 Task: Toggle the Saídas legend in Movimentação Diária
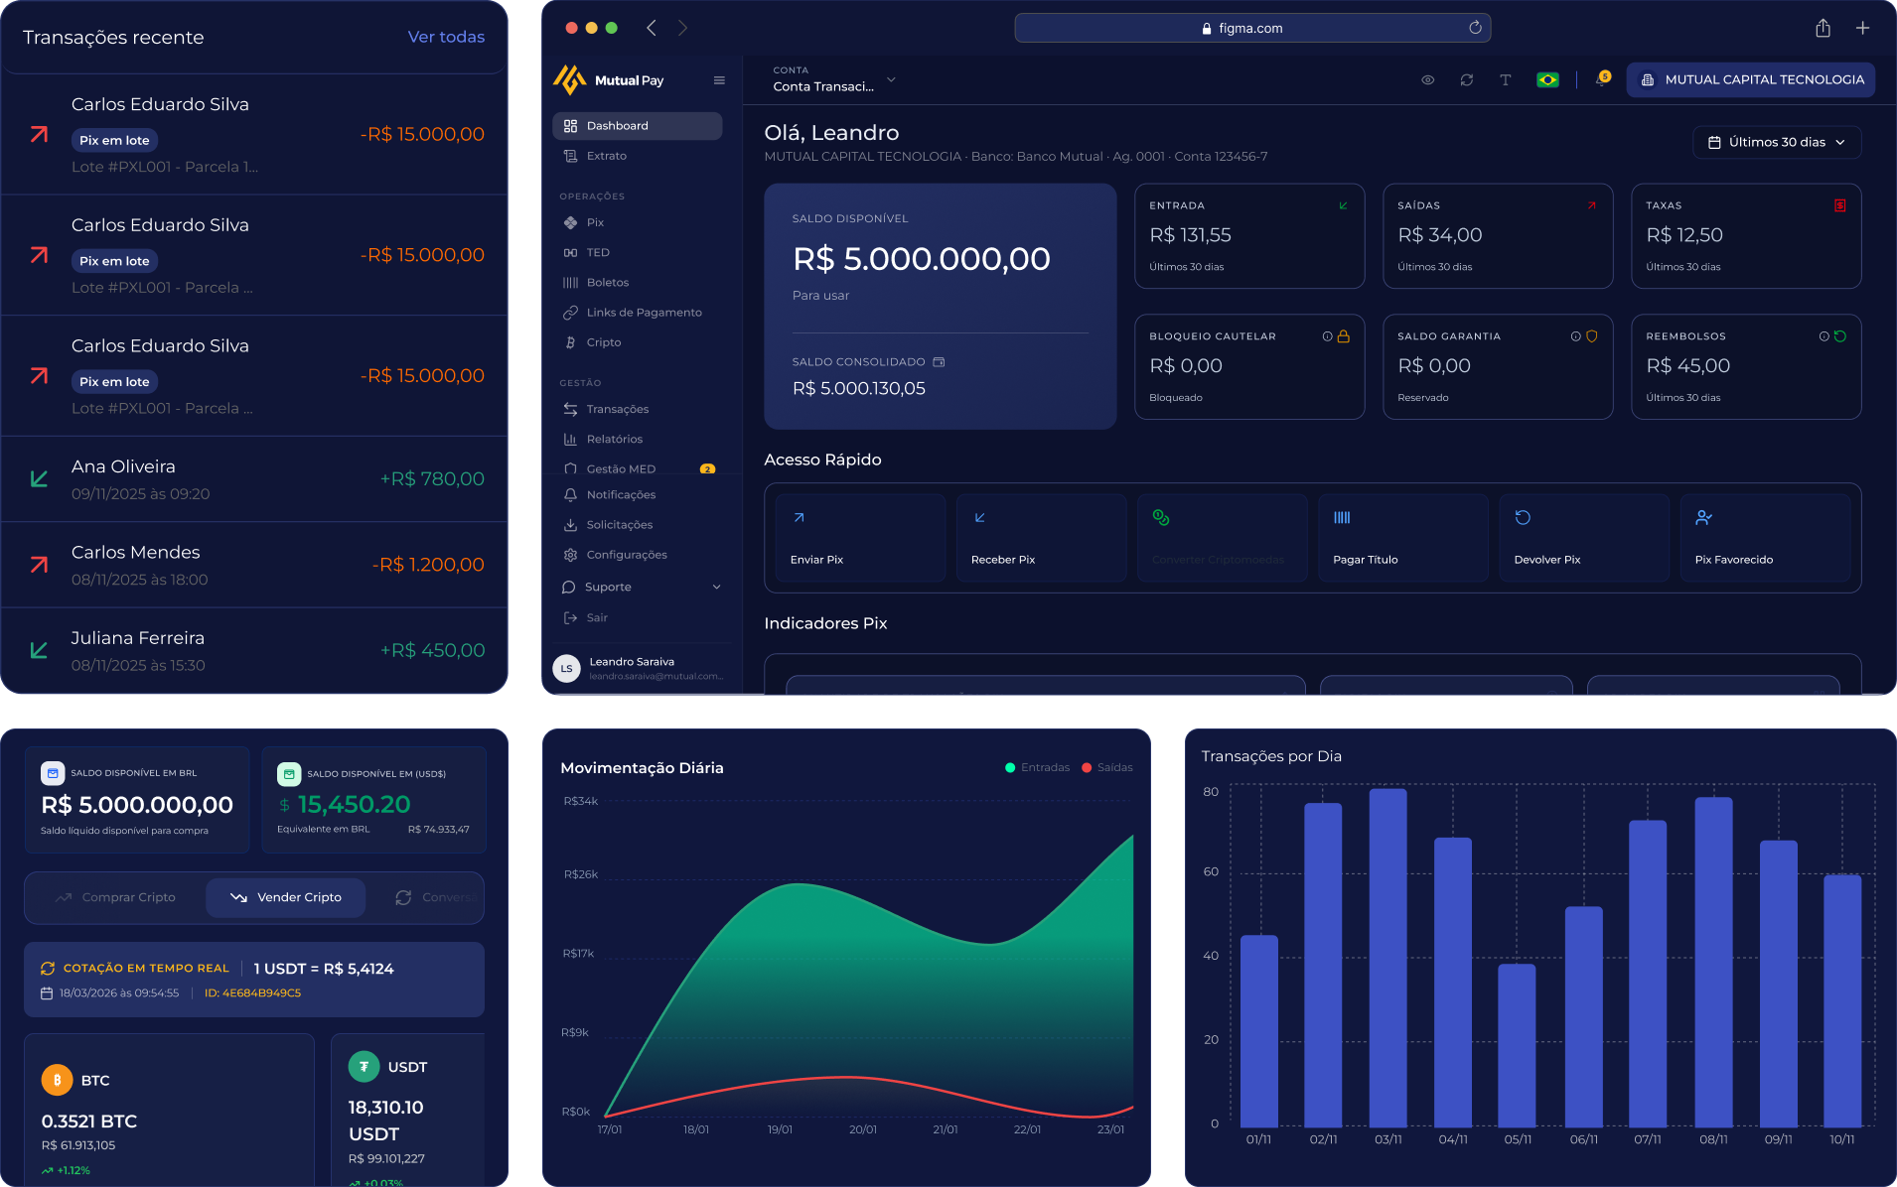(1107, 767)
